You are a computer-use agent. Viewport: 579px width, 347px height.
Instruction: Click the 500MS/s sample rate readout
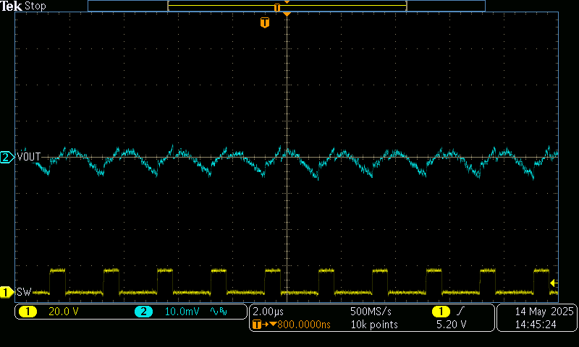(371, 311)
